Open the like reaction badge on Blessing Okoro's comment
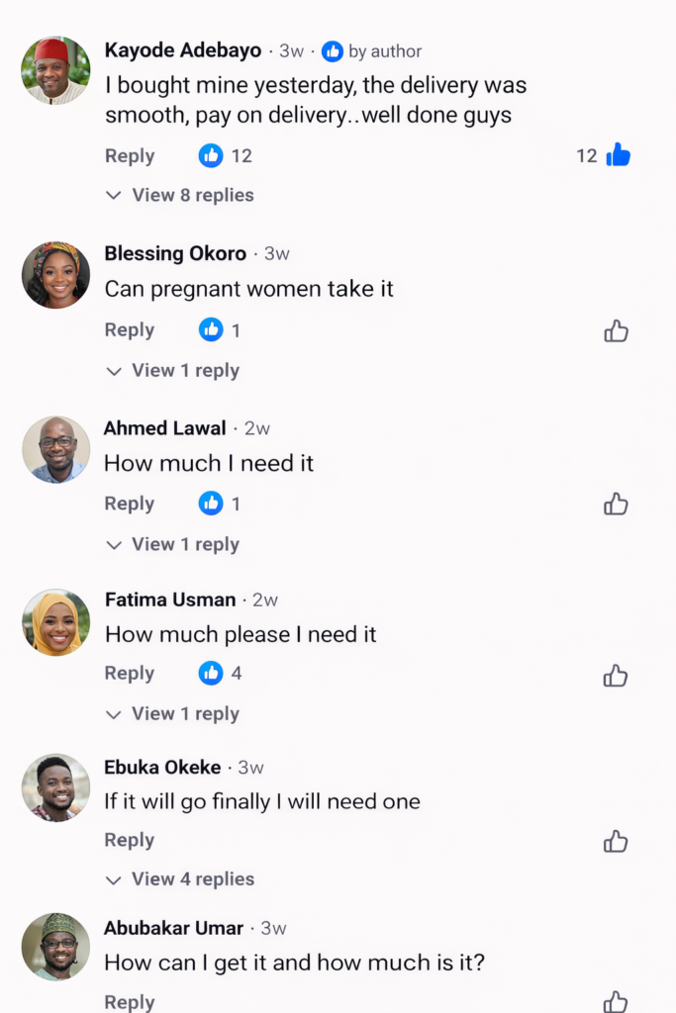The image size is (676, 1013). tap(211, 330)
